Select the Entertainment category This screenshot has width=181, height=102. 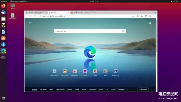point(60,90)
